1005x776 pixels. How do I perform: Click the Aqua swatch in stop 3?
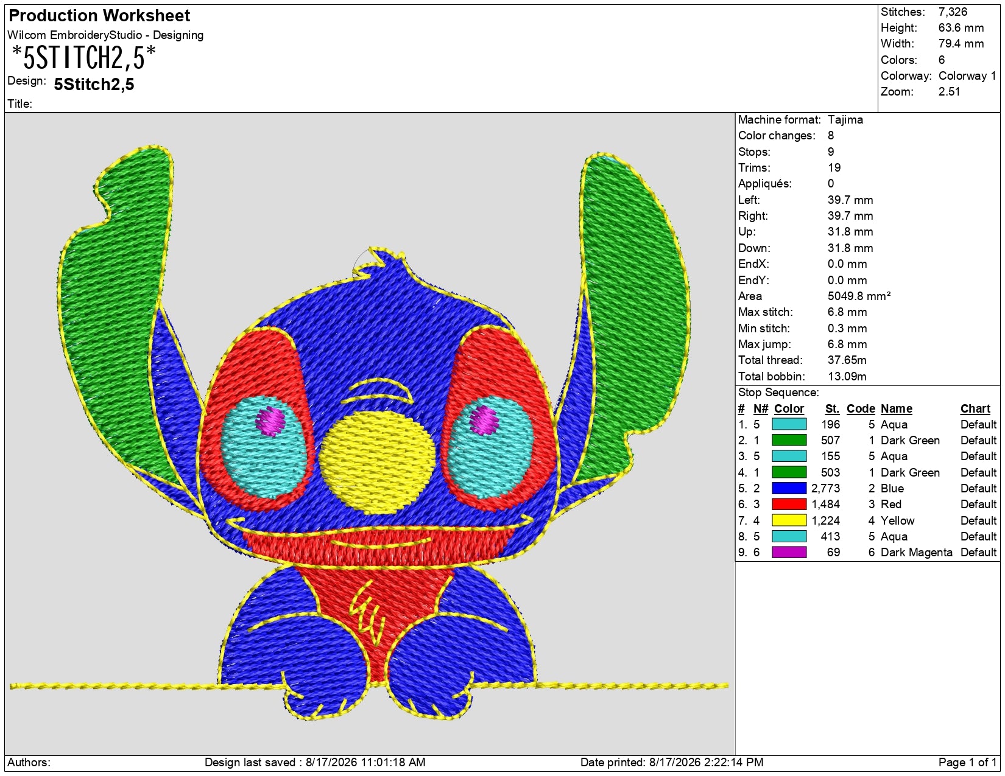point(789,456)
